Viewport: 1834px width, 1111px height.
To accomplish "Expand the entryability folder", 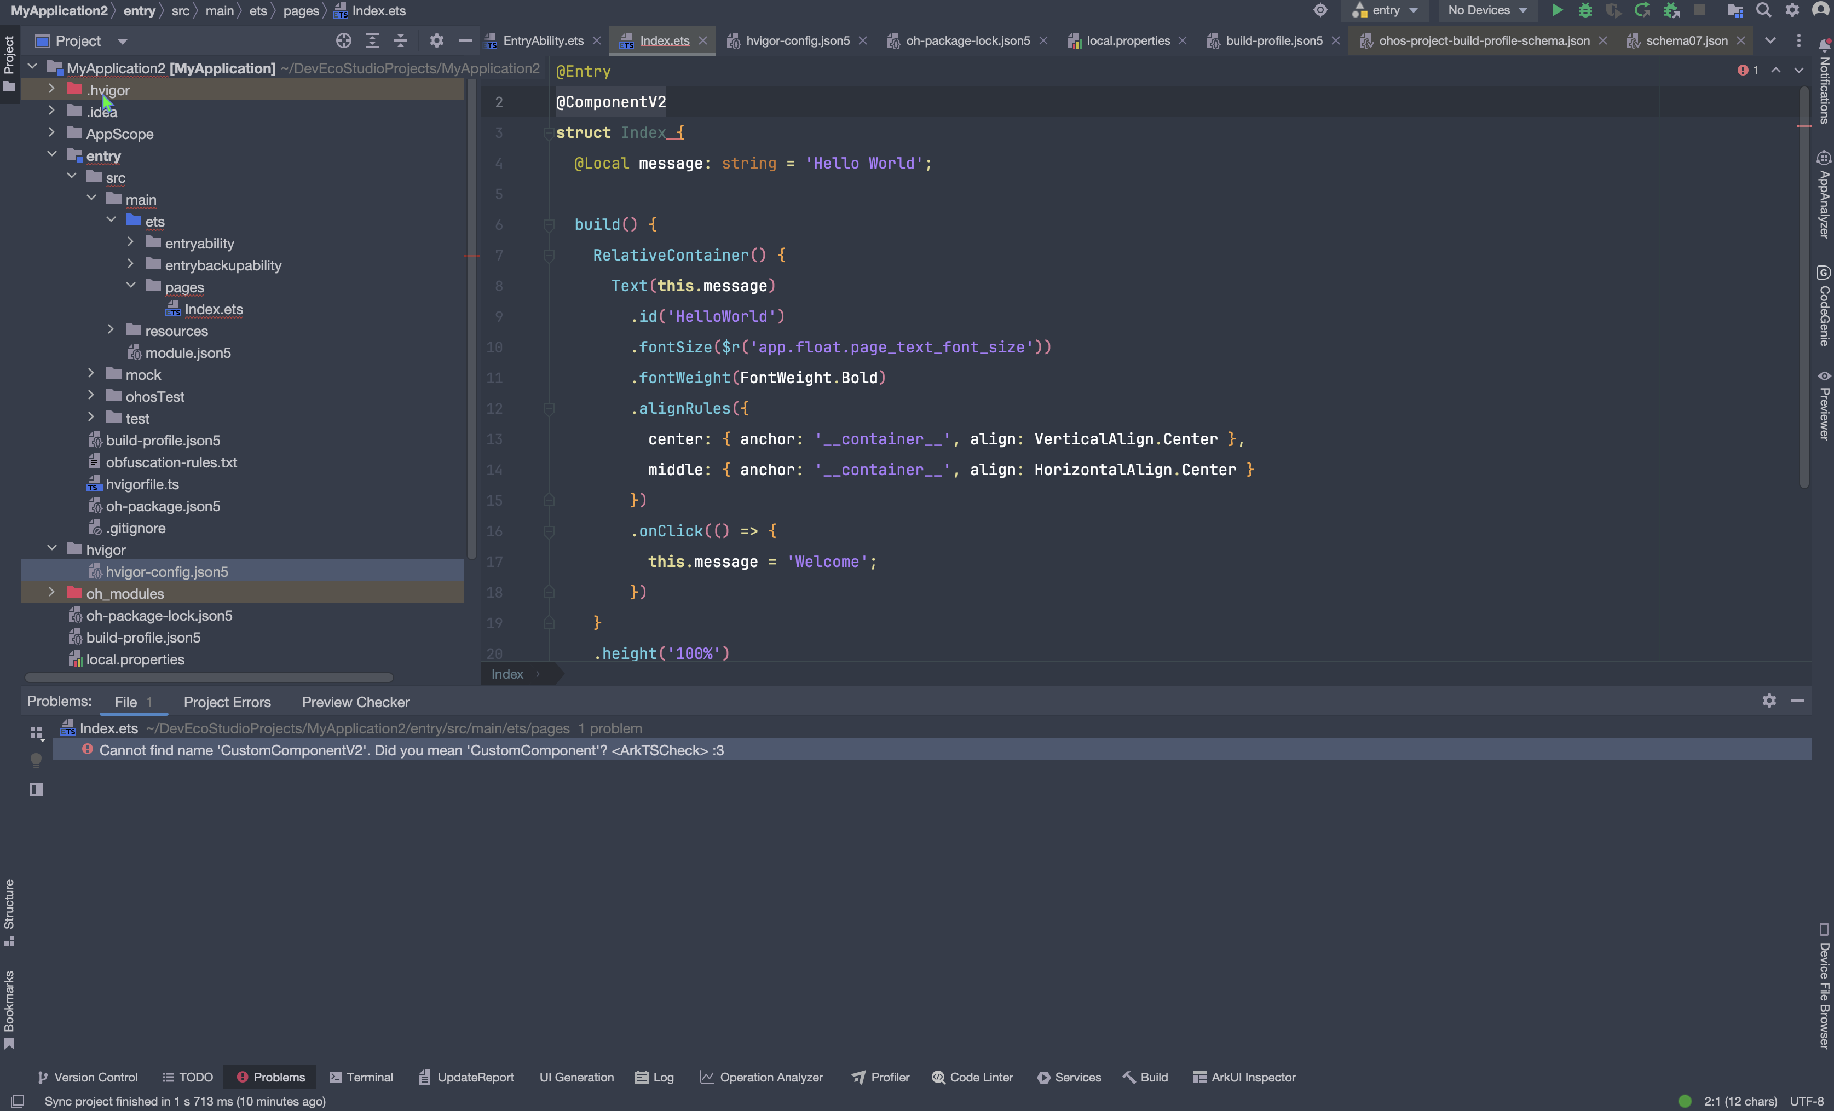I will pos(130,242).
